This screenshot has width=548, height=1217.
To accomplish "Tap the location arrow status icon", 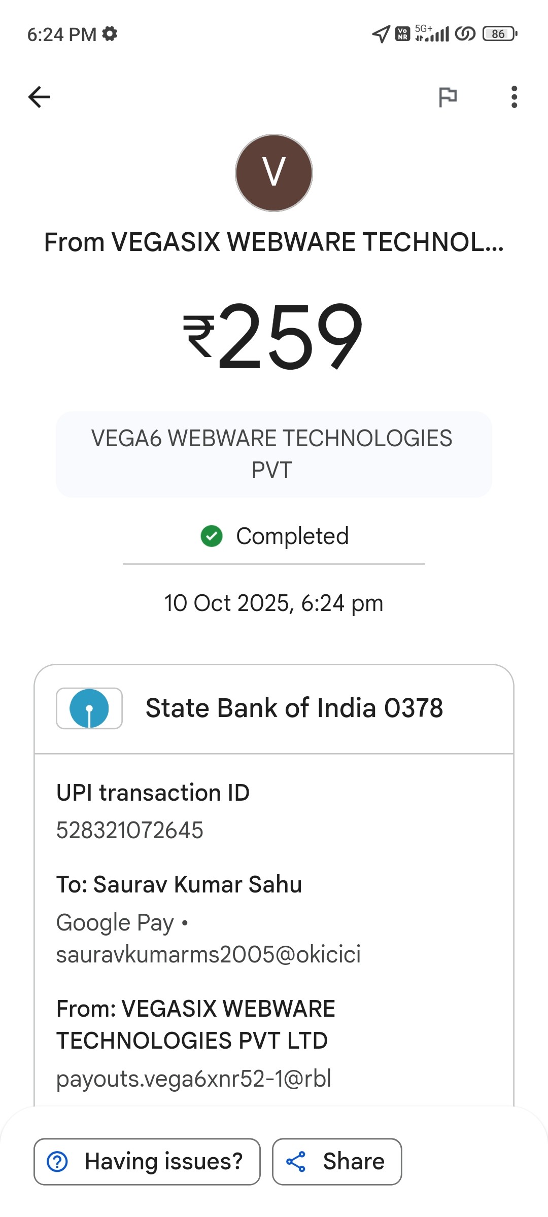I will (x=381, y=34).
